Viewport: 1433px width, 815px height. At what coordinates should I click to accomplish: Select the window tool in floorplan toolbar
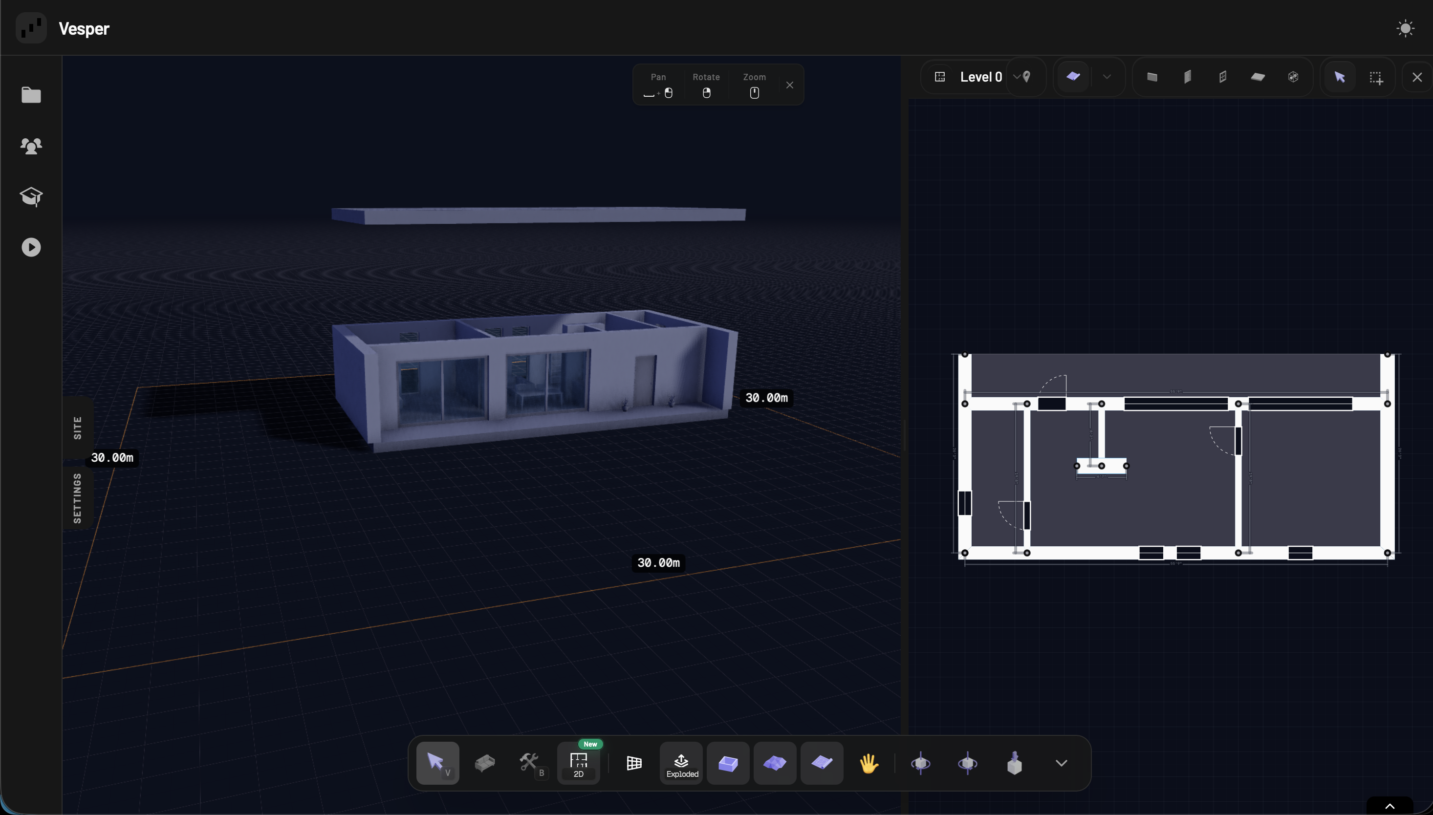pos(1222,77)
